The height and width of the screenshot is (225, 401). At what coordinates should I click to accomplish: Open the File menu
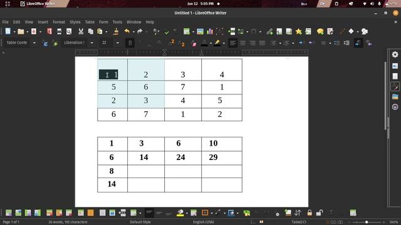coord(6,22)
